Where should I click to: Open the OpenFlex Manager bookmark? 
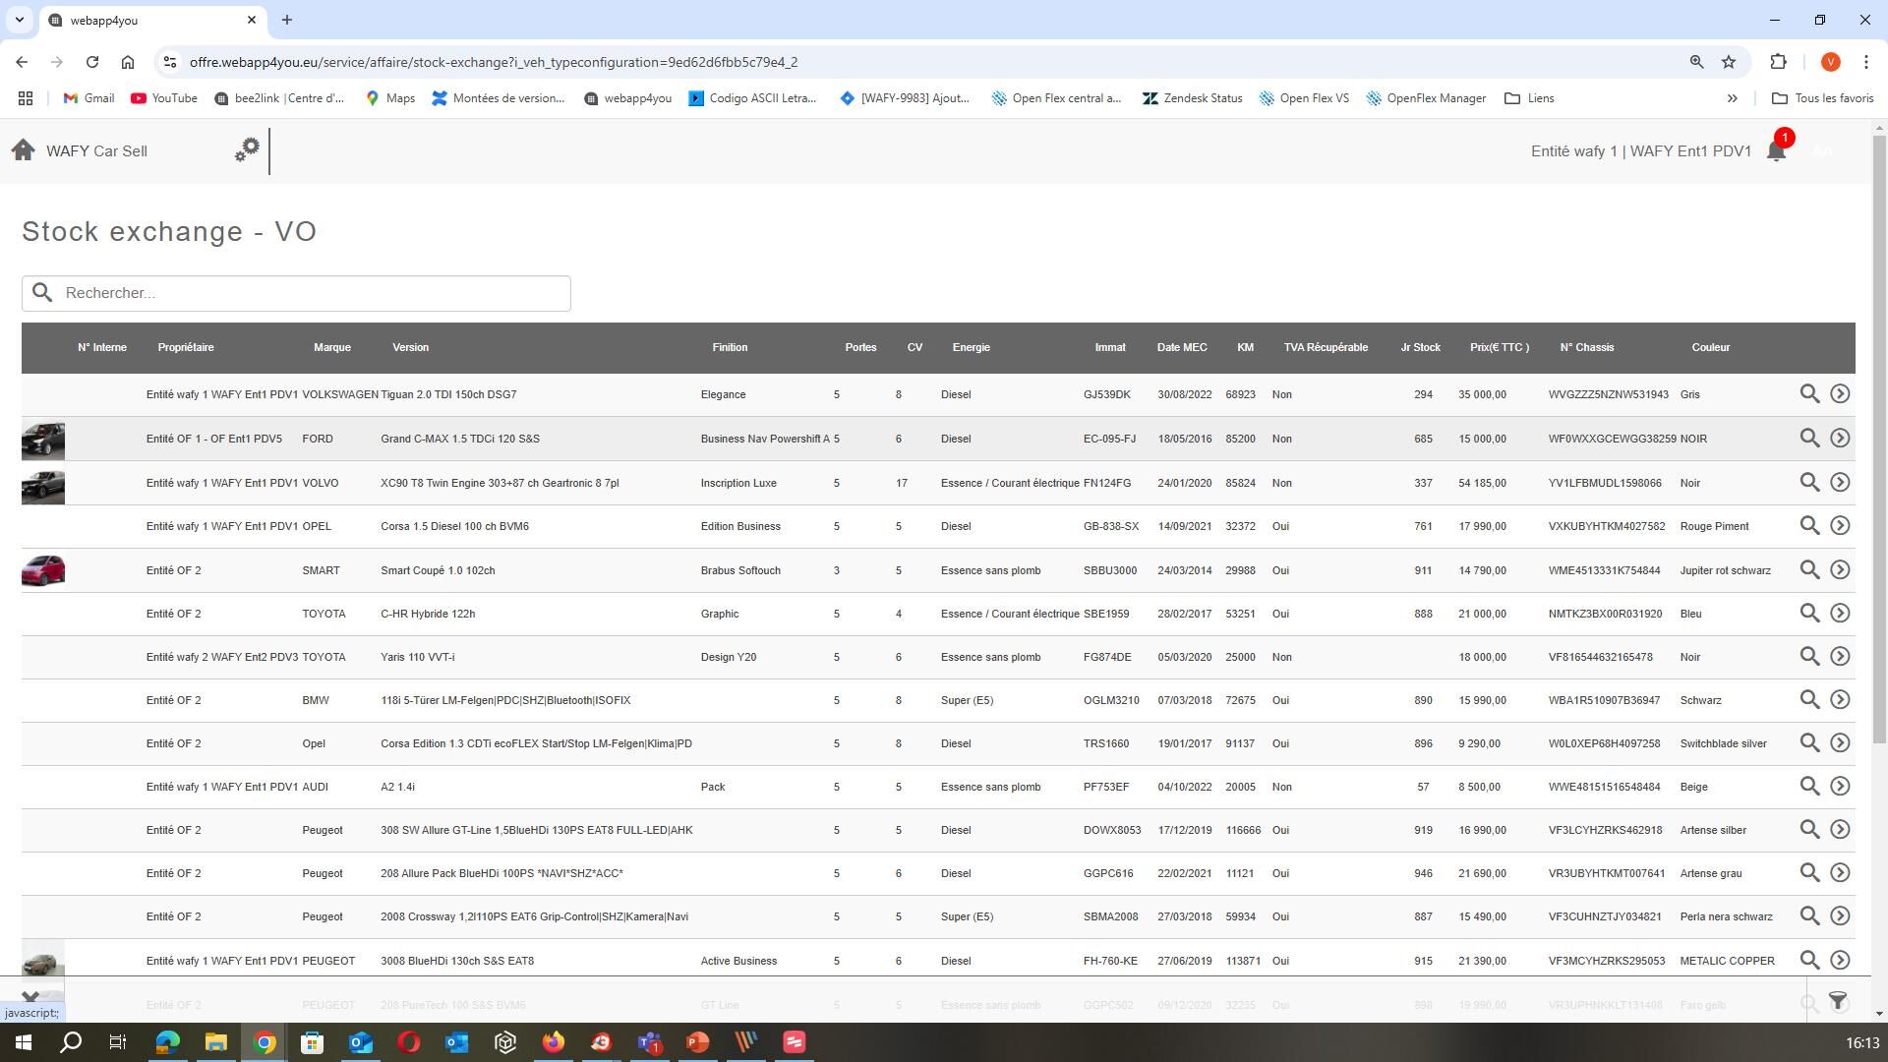(1426, 98)
